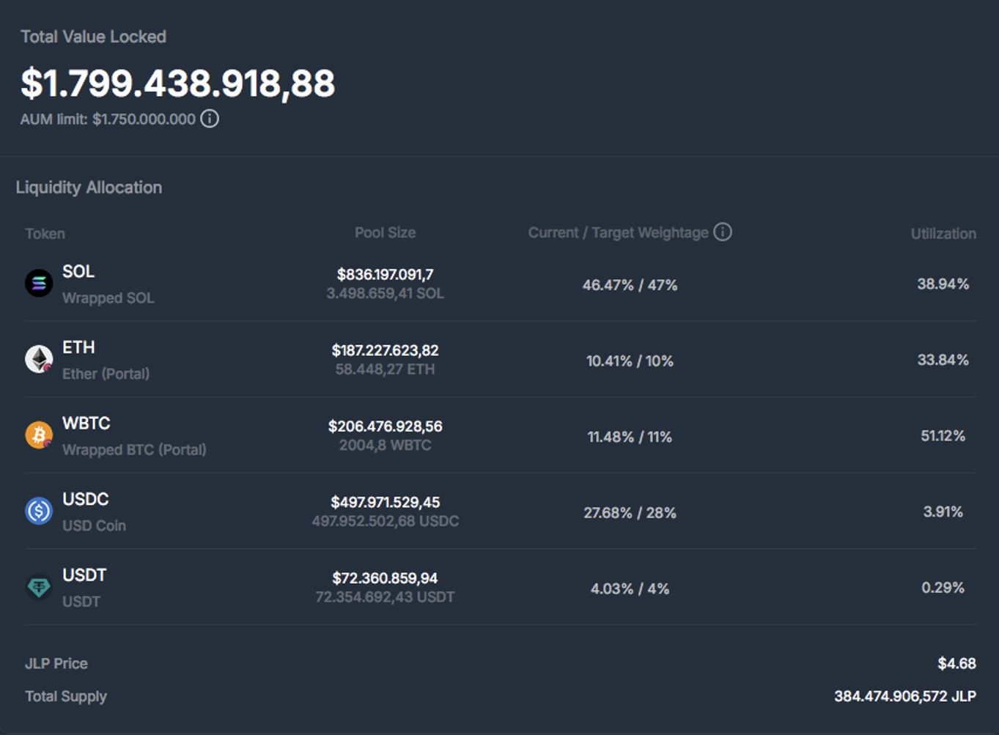This screenshot has height=735, width=999.
Task: Click the JLP Price label
Action: point(56,663)
